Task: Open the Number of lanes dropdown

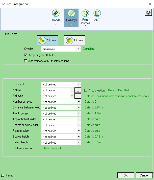Action: [x=61, y=102]
